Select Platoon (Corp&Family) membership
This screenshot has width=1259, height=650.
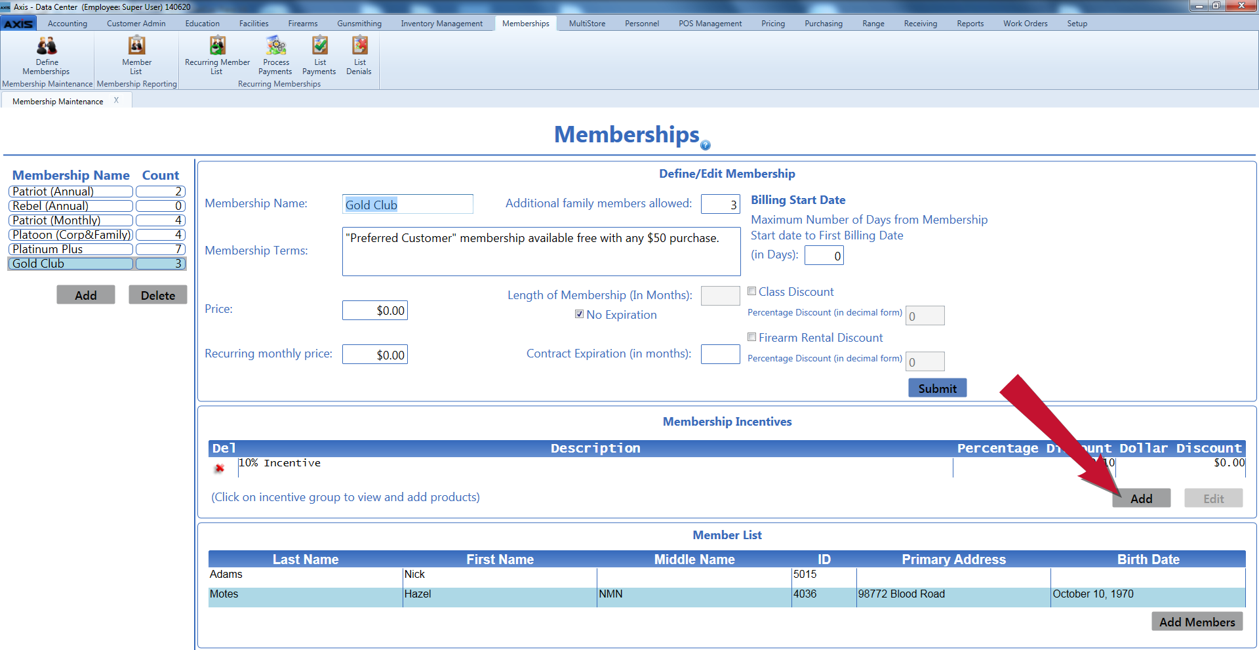(71, 235)
